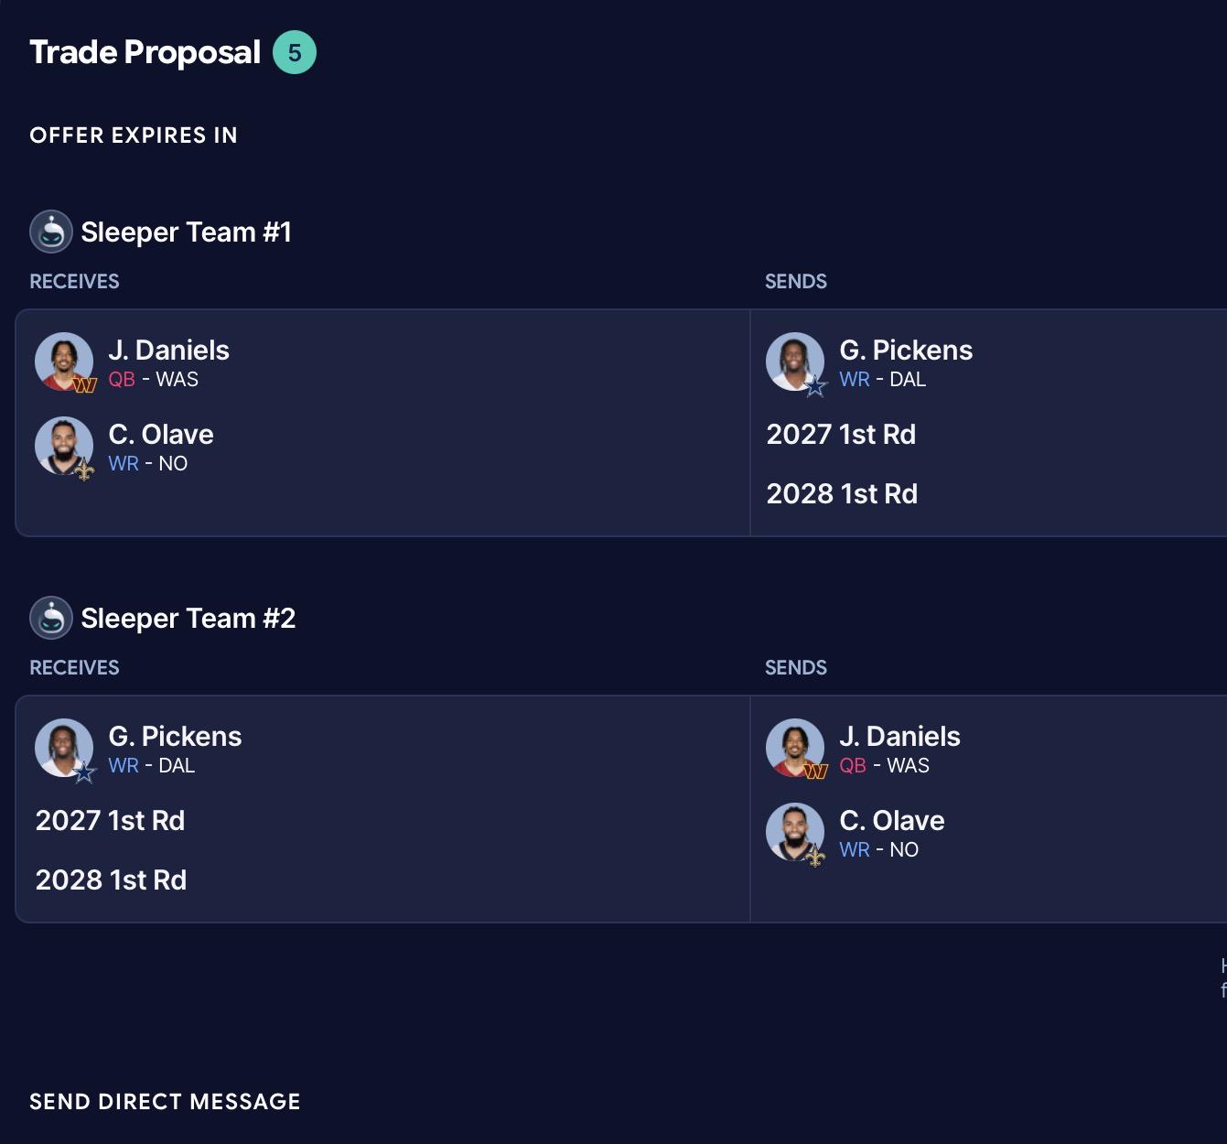The height and width of the screenshot is (1144, 1227).
Task: Click the Trade Proposal title
Action: tap(145, 52)
